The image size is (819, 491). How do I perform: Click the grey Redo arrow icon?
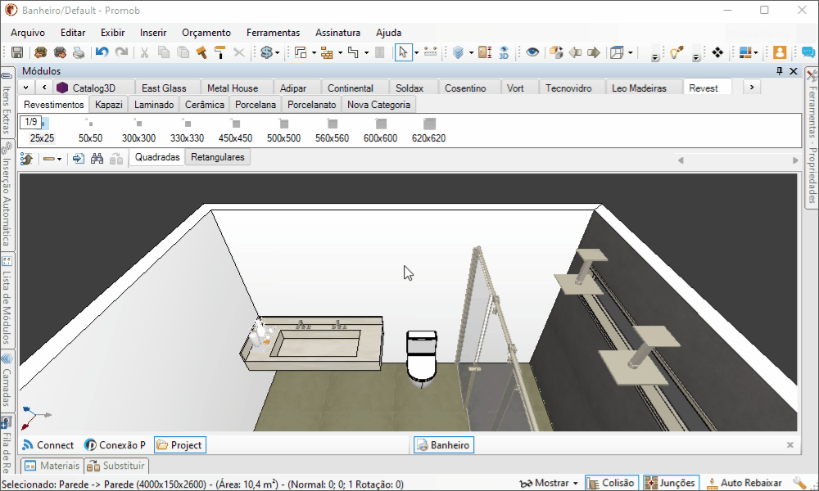[121, 52]
